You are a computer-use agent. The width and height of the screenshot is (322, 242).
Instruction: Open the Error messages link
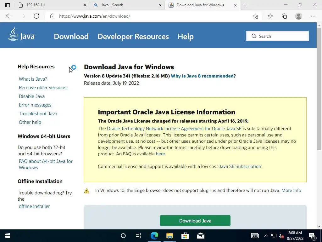click(35, 105)
